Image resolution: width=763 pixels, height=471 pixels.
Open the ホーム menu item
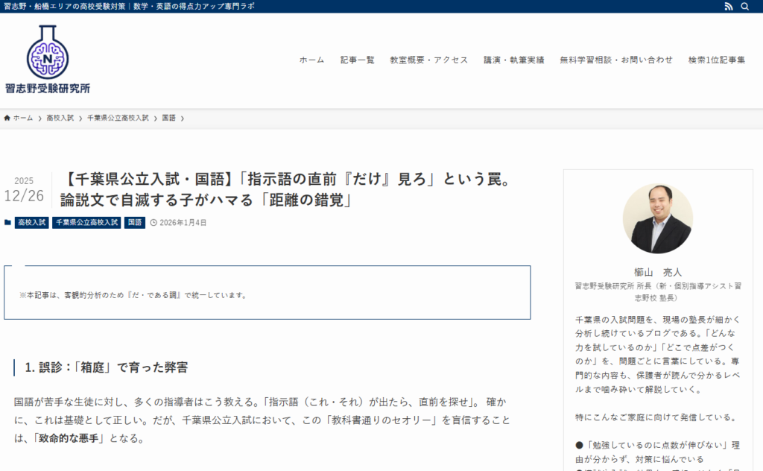311,60
